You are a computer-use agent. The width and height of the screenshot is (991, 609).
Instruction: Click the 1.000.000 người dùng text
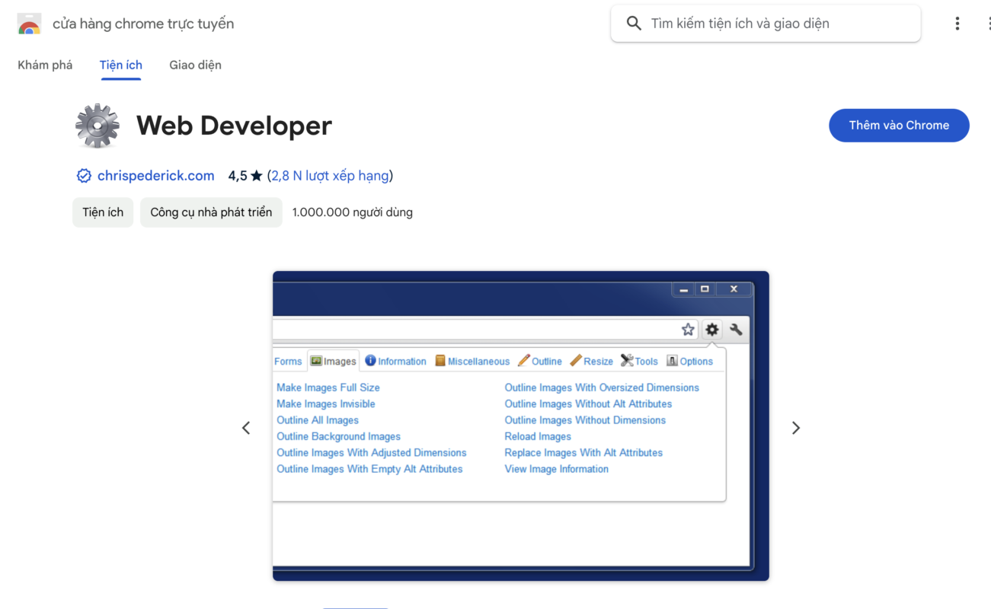pos(353,212)
